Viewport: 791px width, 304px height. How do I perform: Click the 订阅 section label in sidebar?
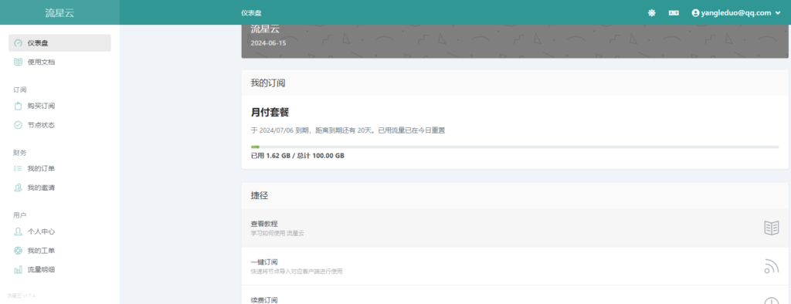click(19, 90)
